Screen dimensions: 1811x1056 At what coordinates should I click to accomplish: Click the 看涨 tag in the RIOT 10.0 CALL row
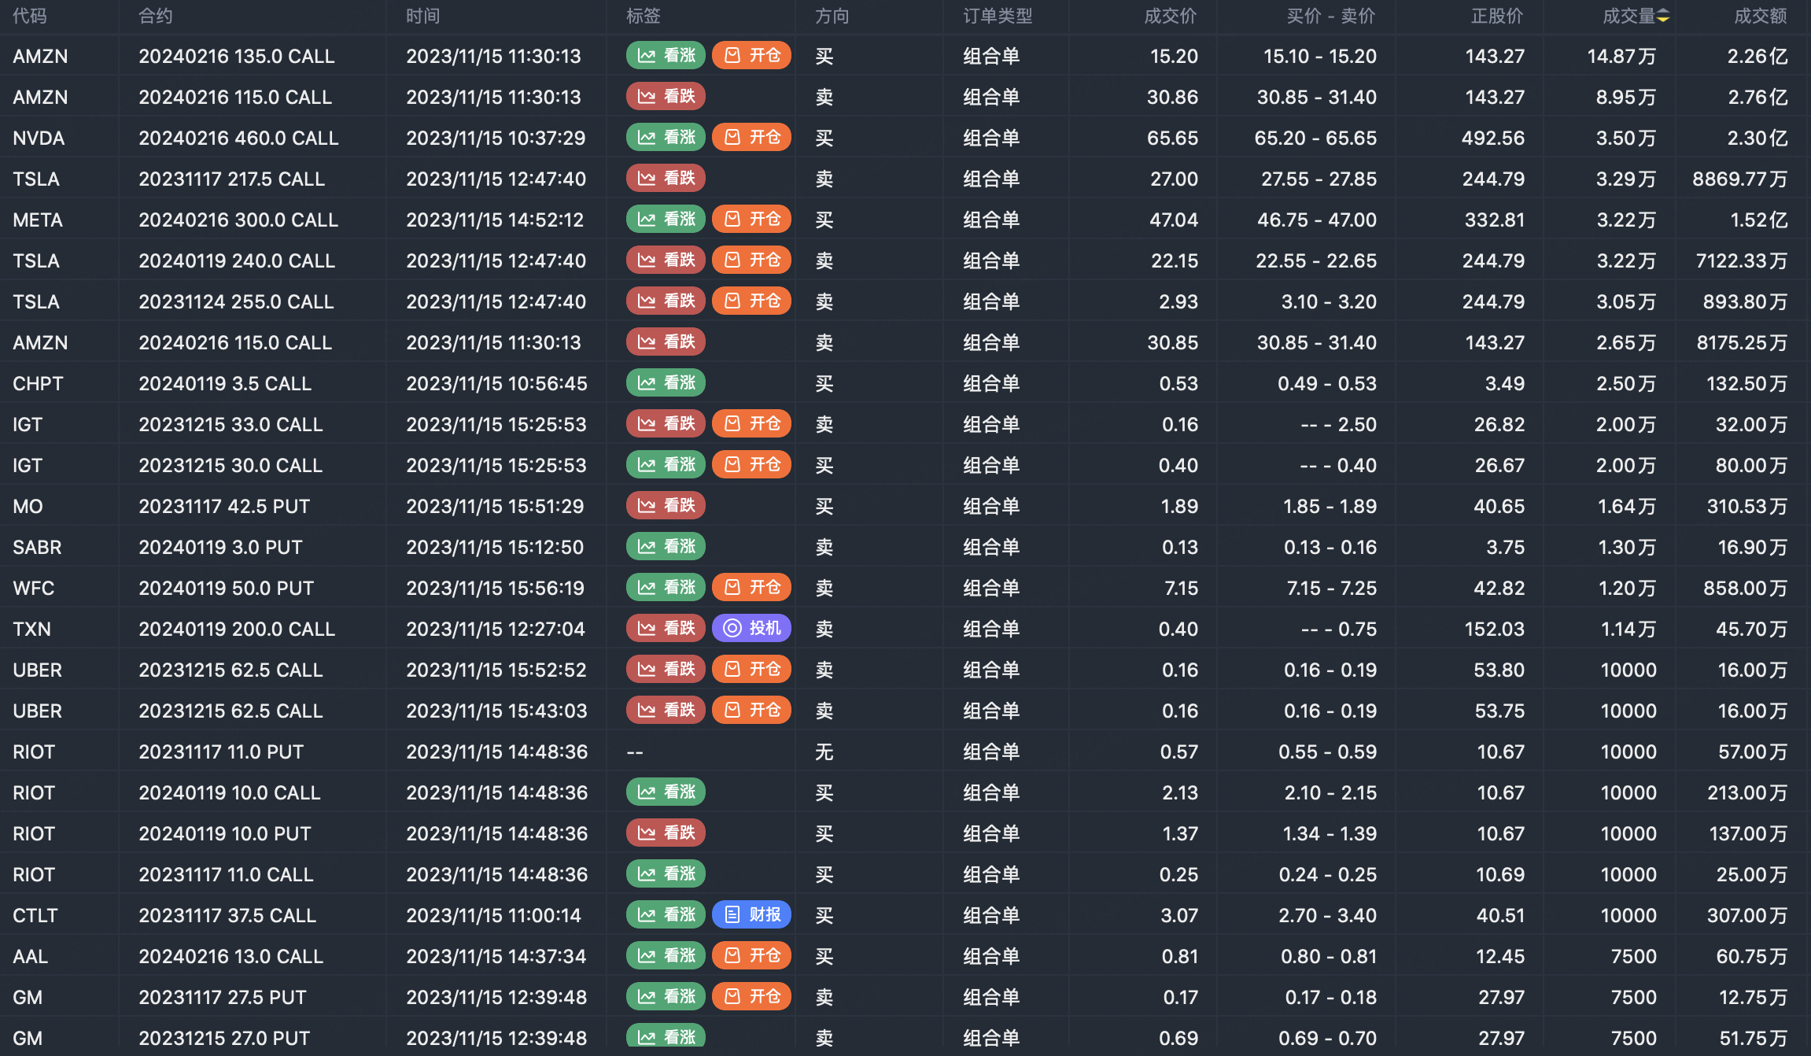click(666, 792)
